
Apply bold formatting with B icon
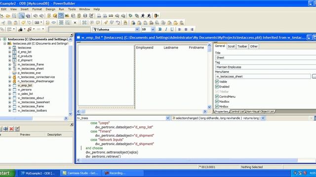coord(160,29)
